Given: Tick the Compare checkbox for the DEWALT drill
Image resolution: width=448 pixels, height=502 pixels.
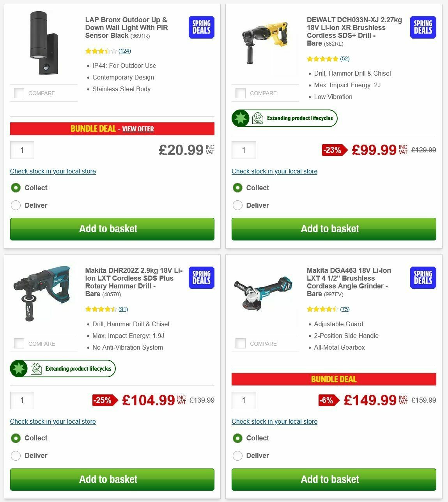Looking at the screenshot, I should [241, 93].
